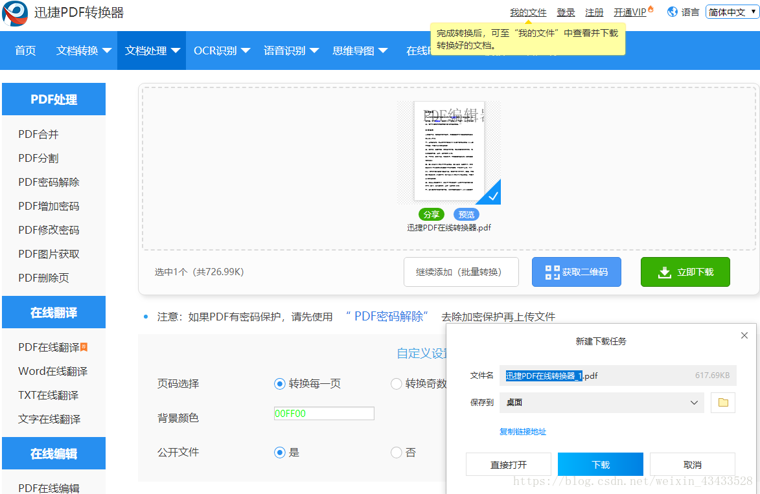Click the 复制链接地址 link
Screen dimensions: 760x494
point(522,432)
